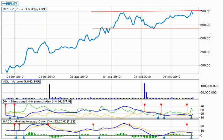Viewport: 223px width, 140px height.
Task: Select the 01 jul 2010 date label
Action: pos(46,77)
